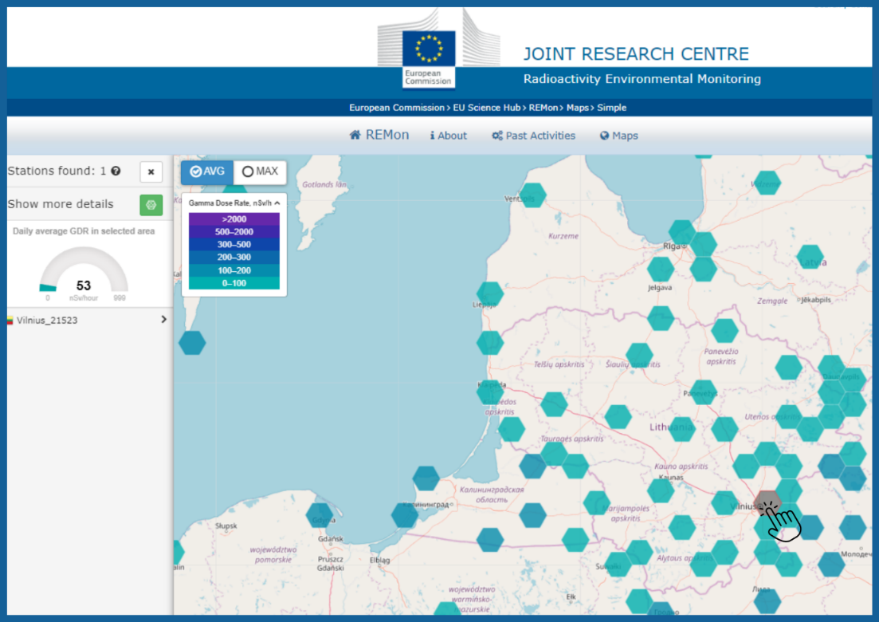The height and width of the screenshot is (622, 879).
Task: Select the MAX radio option
Action: [x=260, y=171]
